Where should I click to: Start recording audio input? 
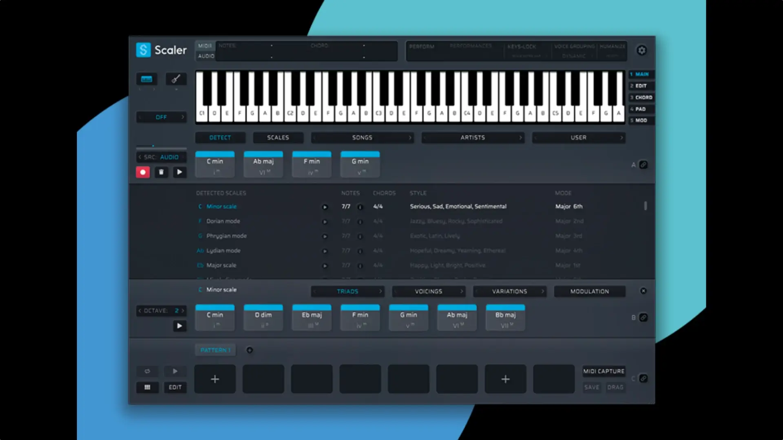tap(143, 172)
